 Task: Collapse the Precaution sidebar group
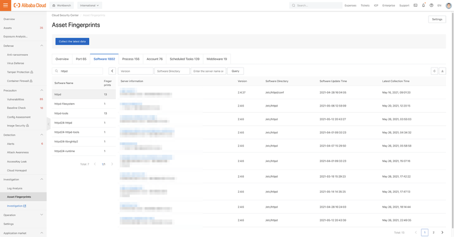(x=41, y=90)
